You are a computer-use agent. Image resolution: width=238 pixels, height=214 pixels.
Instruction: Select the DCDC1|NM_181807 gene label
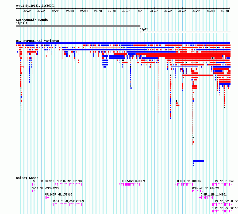(189, 181)
